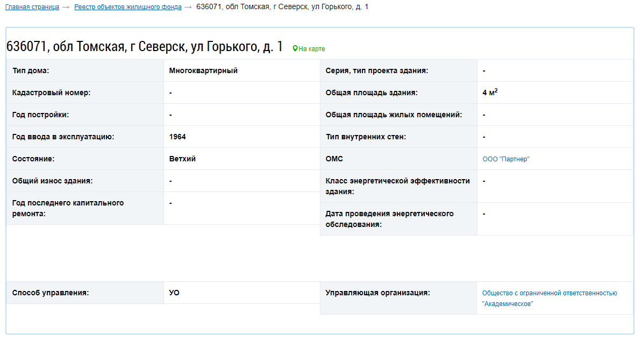Screen dimensions: 642x341
Task: Select the commissioning year value 1964
Action: point(177,137)
